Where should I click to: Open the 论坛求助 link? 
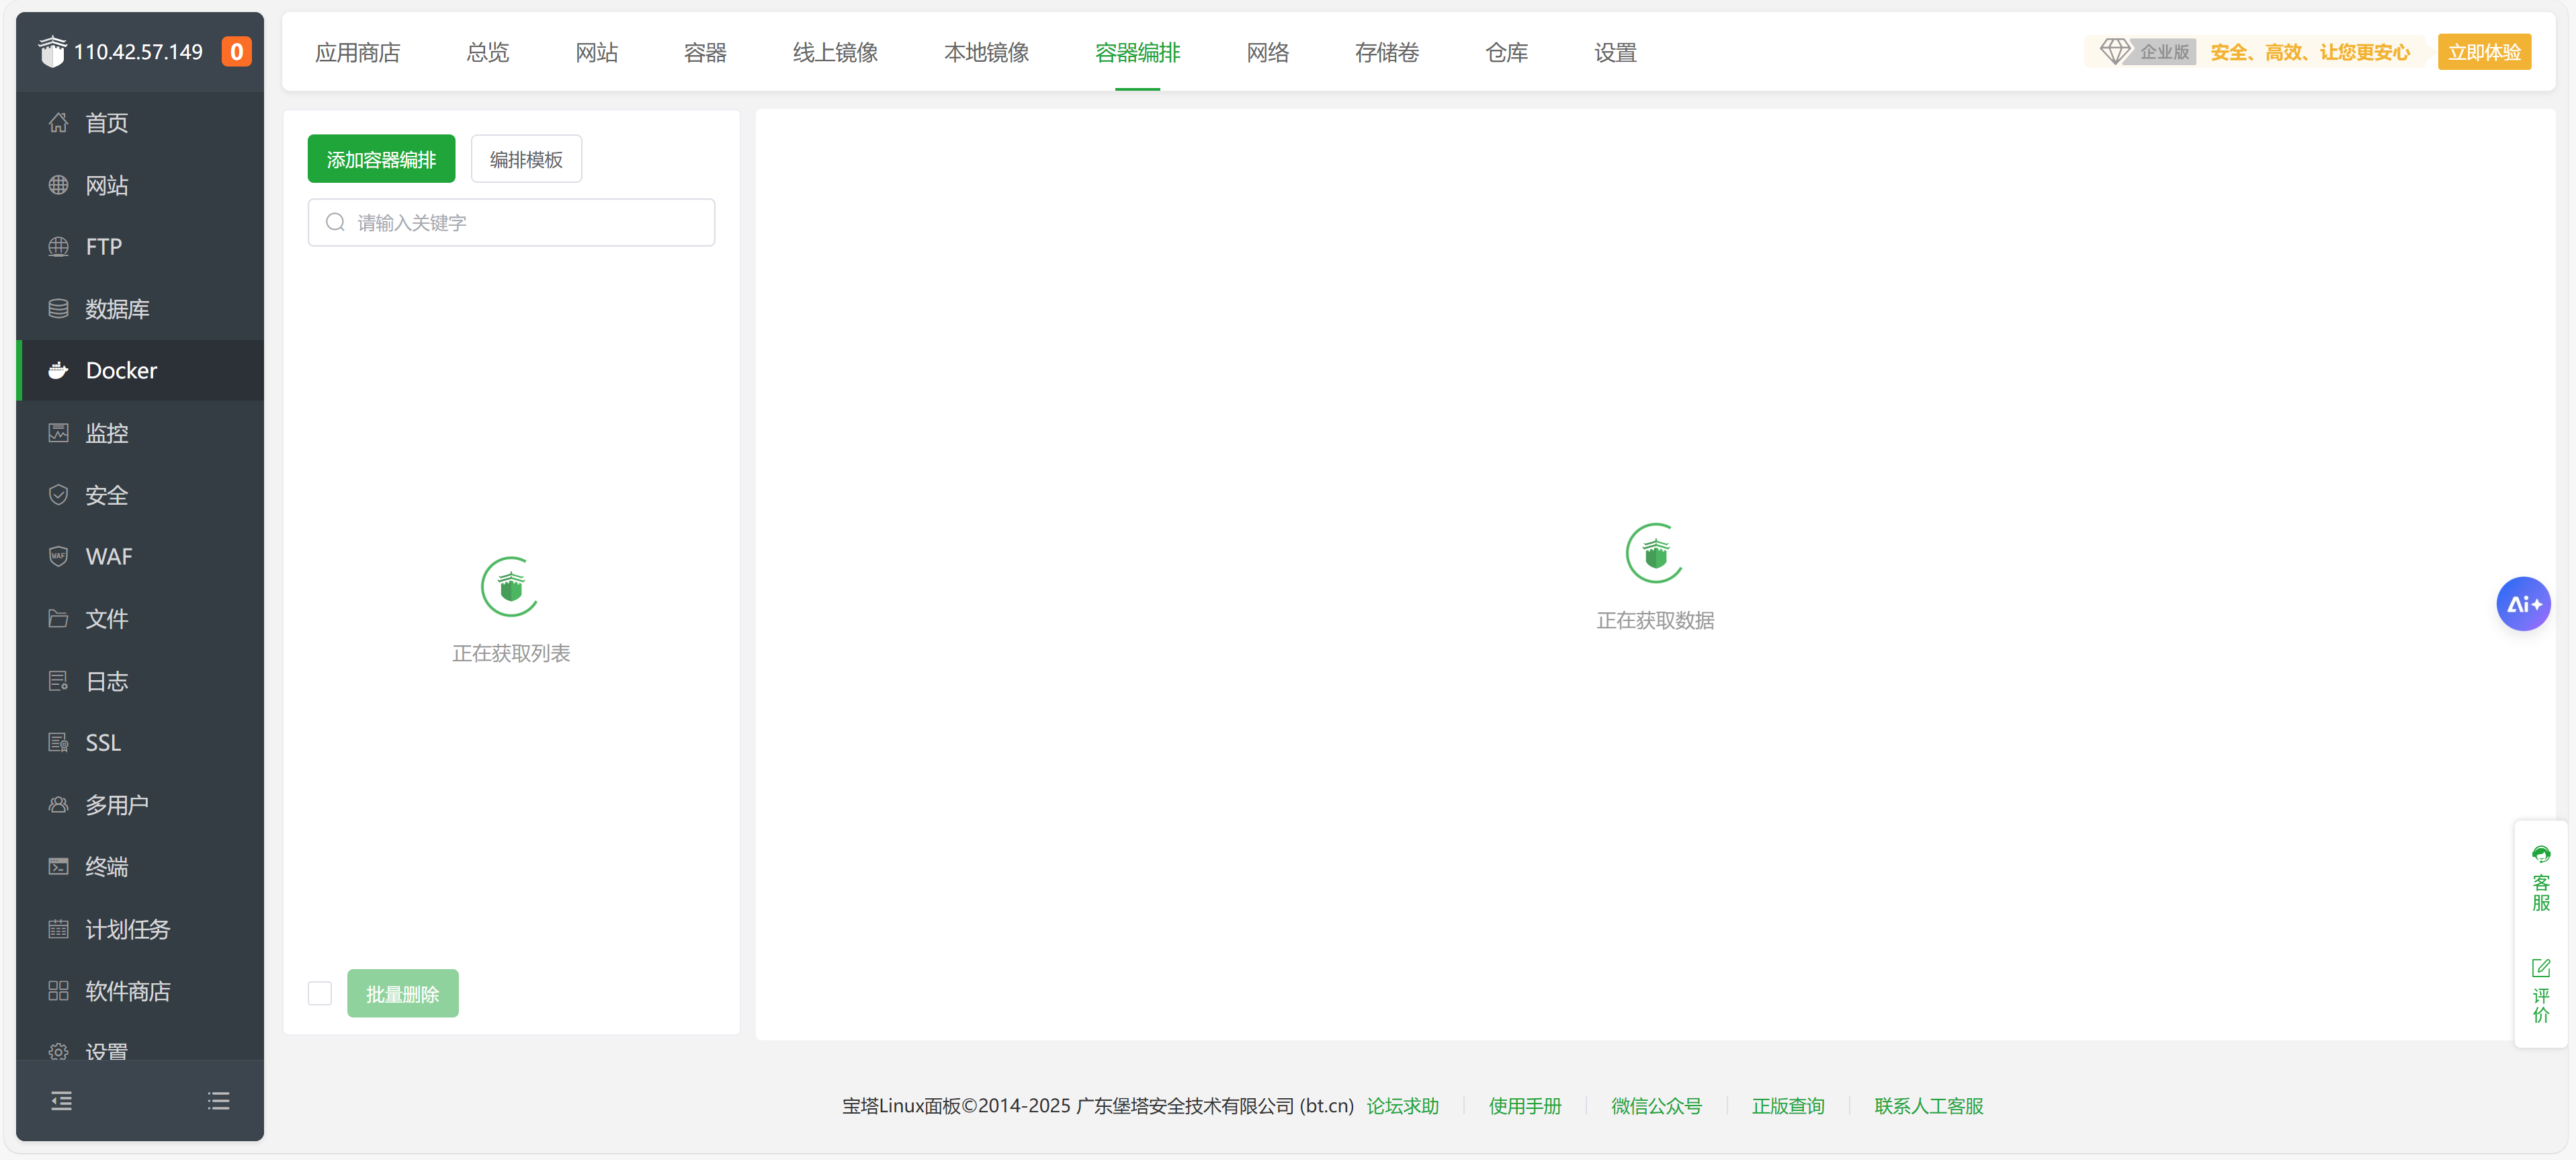pyautogui.click(x=1402, y=1105)
